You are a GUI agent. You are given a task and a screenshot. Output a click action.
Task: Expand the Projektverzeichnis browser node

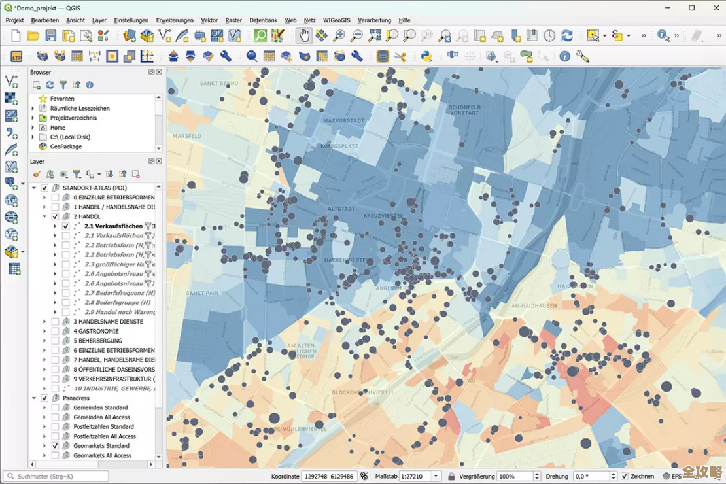(33, 118)
